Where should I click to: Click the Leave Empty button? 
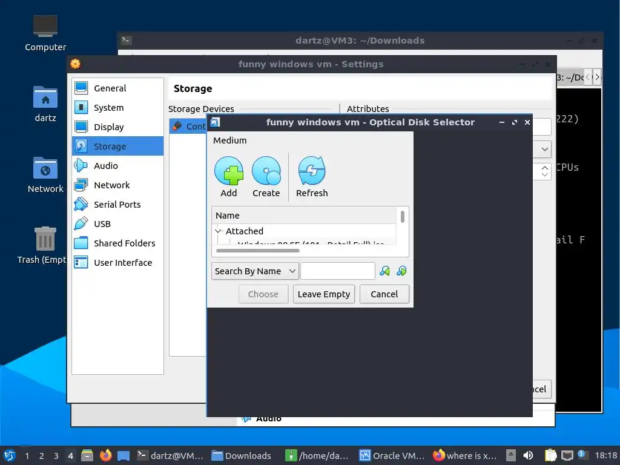(324, 294)
